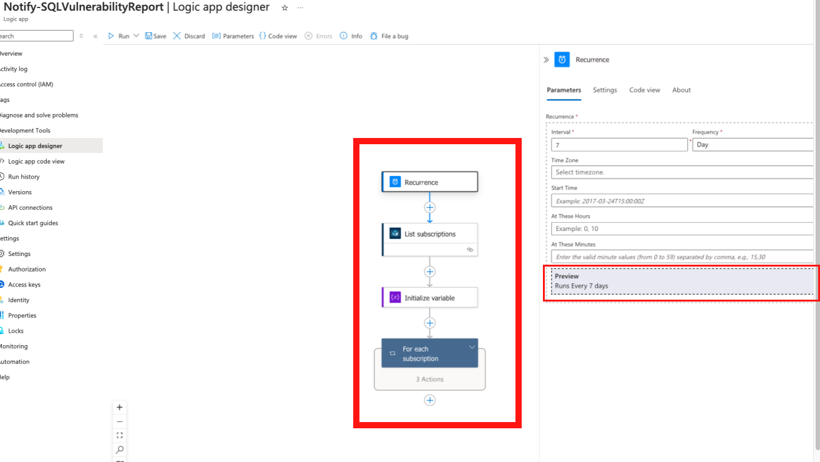Switch to the Code view tab
This screenshot has width=820, height=462.
click(644, 90)
